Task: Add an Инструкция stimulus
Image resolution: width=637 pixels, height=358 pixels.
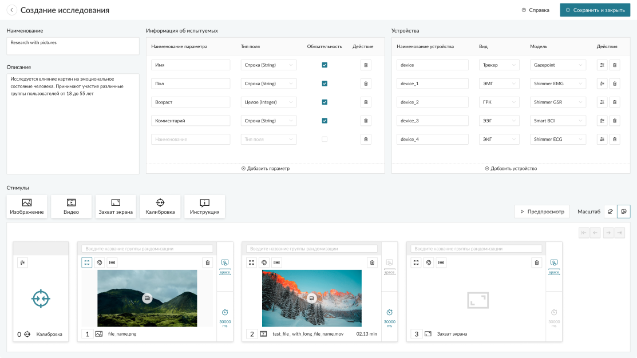Action: click(x=204, y=206)
